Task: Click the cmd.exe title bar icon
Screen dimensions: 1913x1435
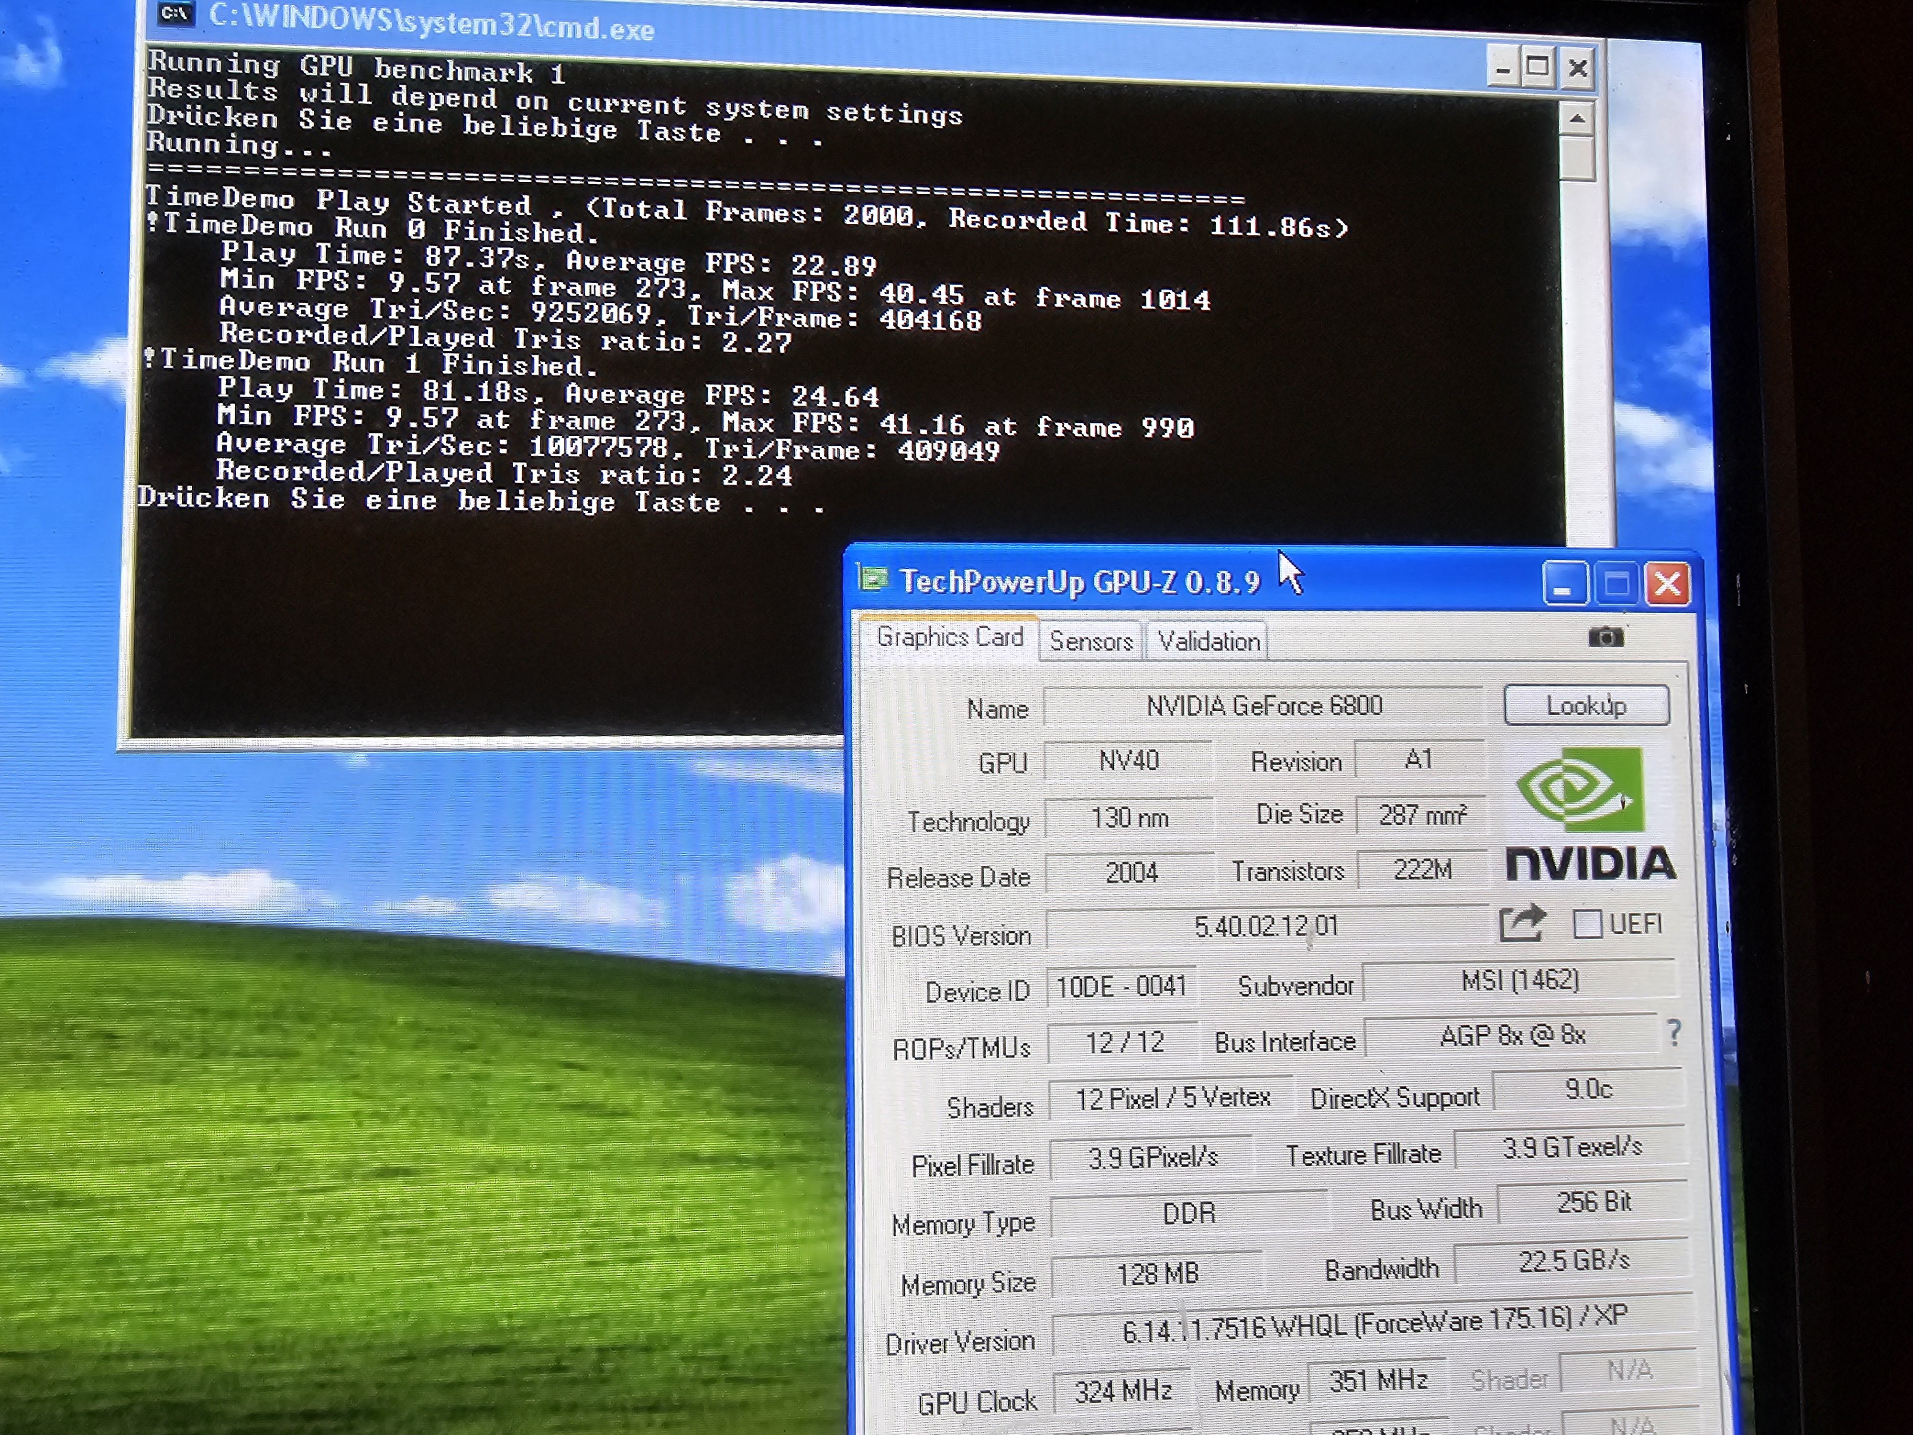Action: coord(176,13)
